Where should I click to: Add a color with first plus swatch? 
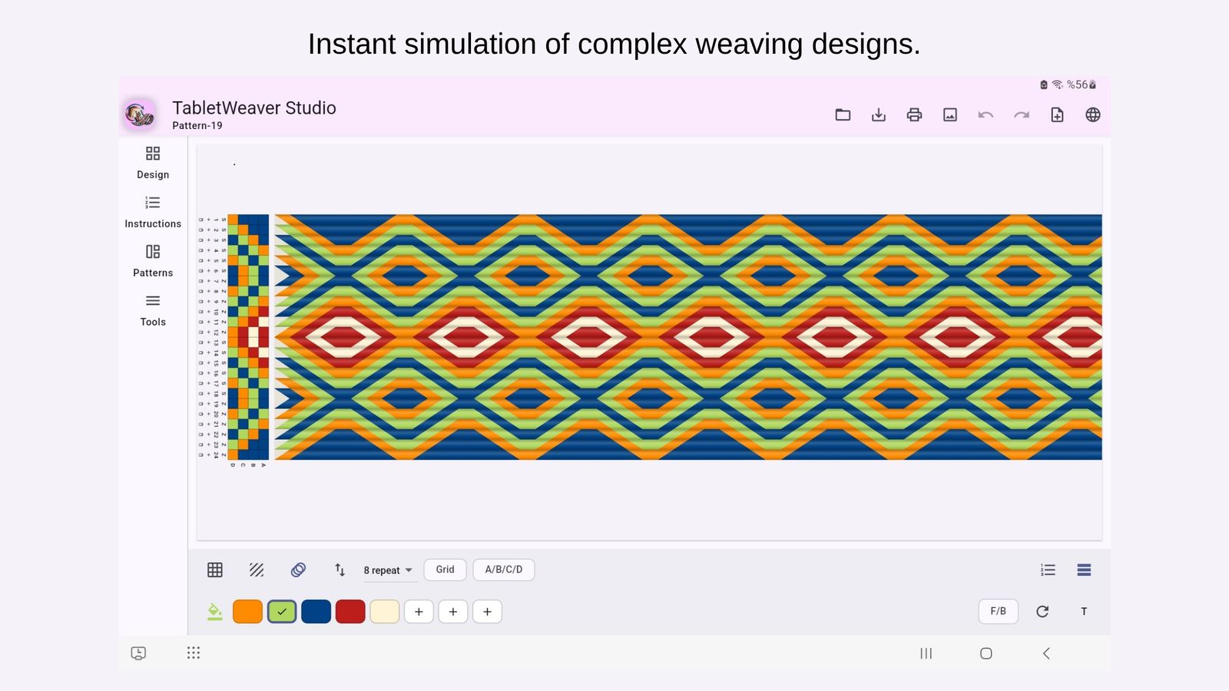click(x=419, y=612)
